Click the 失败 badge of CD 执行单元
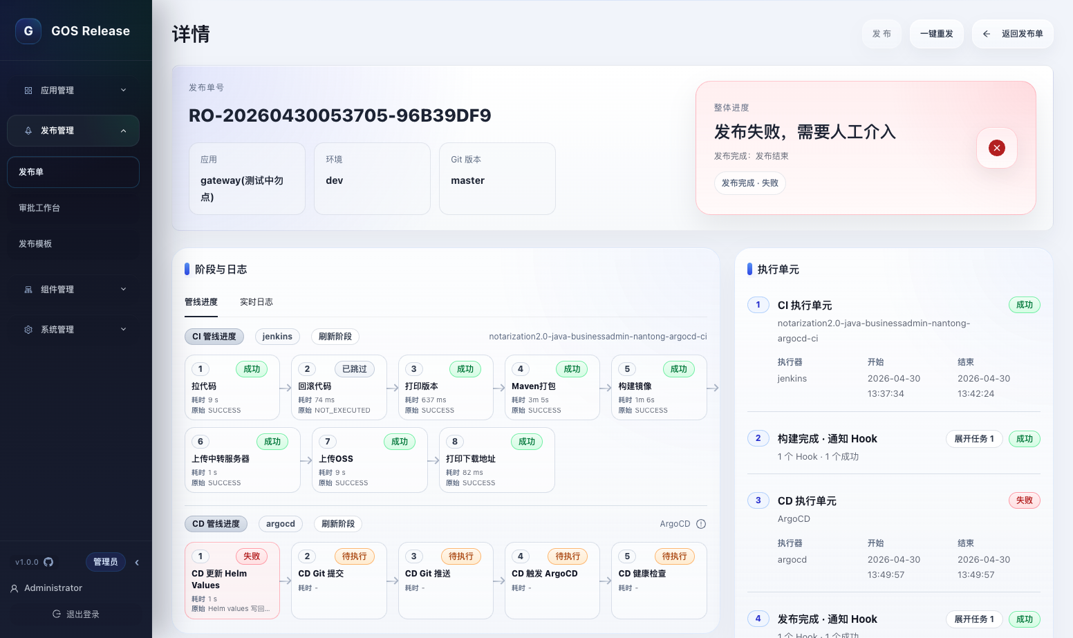This screenshot has width=1073, height=638. pos(1025,500)
